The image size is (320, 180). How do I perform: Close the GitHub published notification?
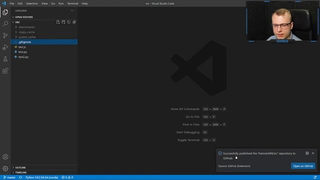pyautogui.click(x=313, y=153)
